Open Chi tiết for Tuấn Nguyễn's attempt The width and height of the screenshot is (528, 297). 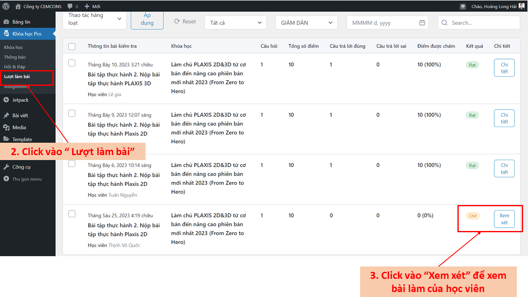click(x=504, y=169)
